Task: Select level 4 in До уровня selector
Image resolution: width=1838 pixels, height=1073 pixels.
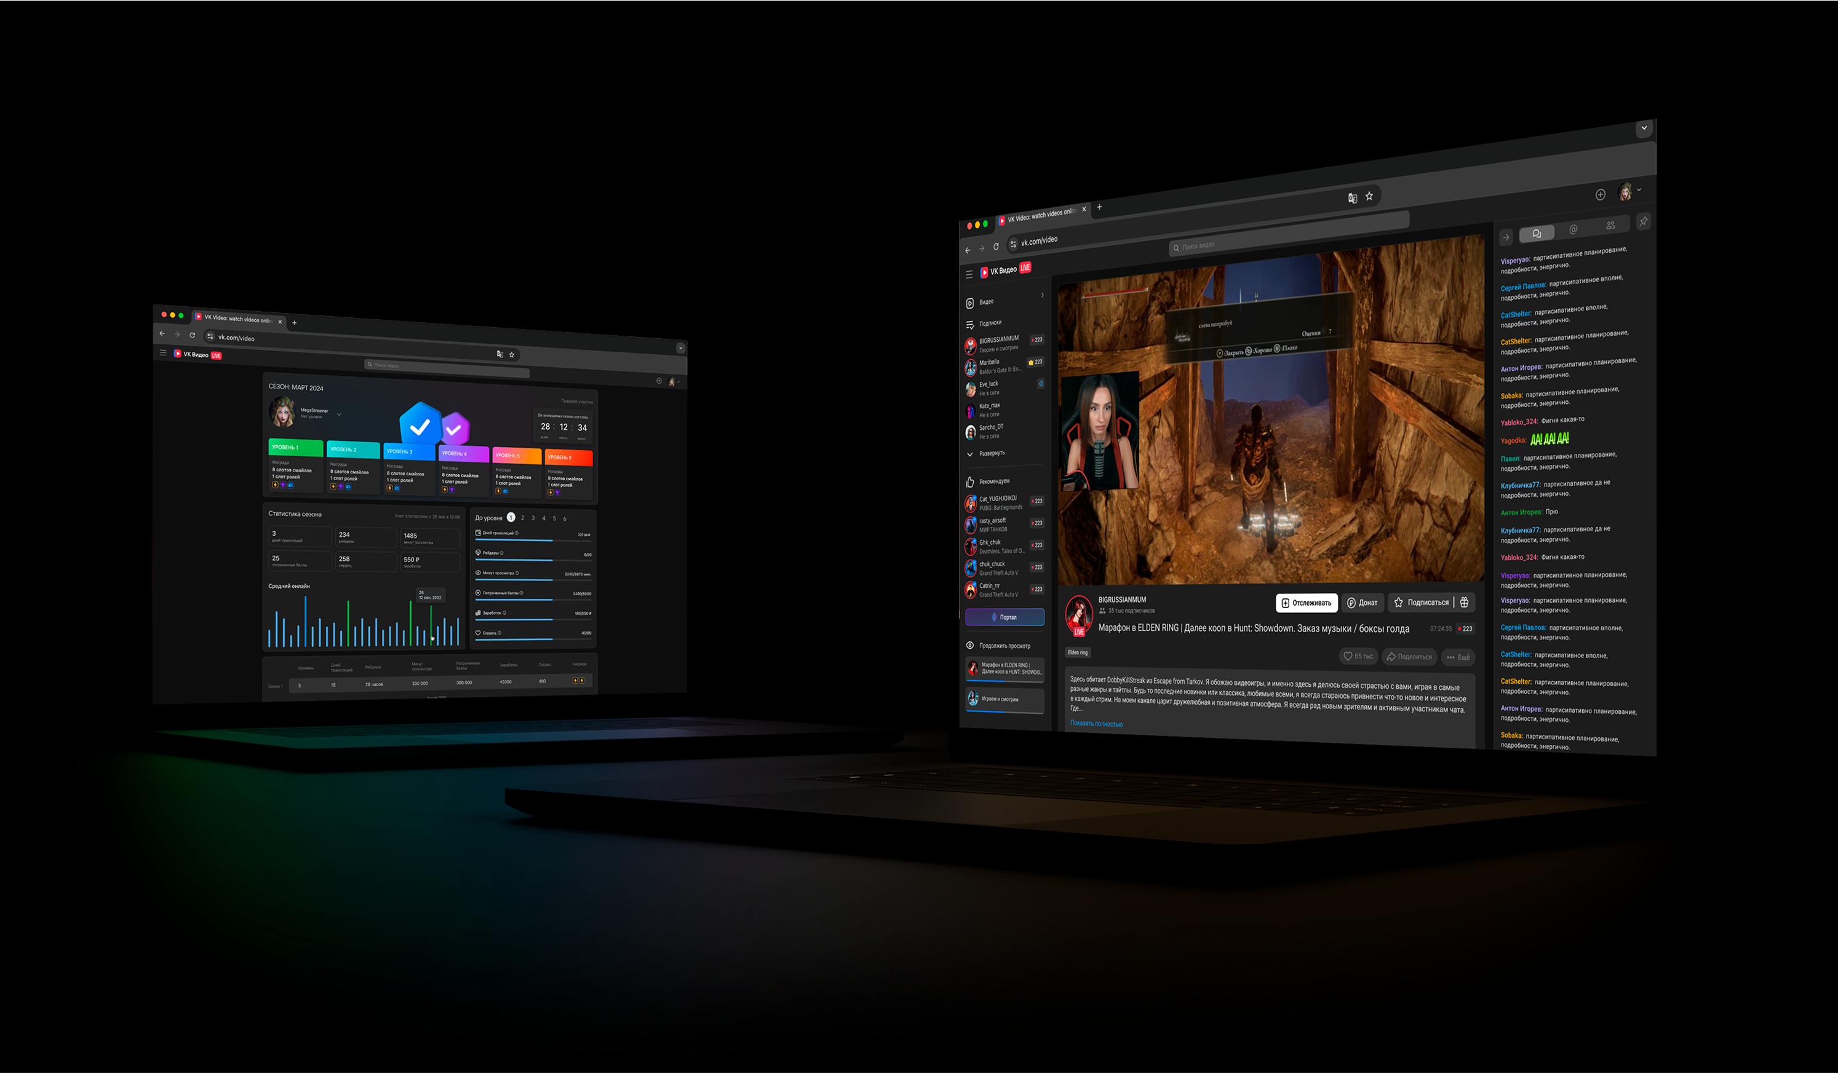Action: 543,518
